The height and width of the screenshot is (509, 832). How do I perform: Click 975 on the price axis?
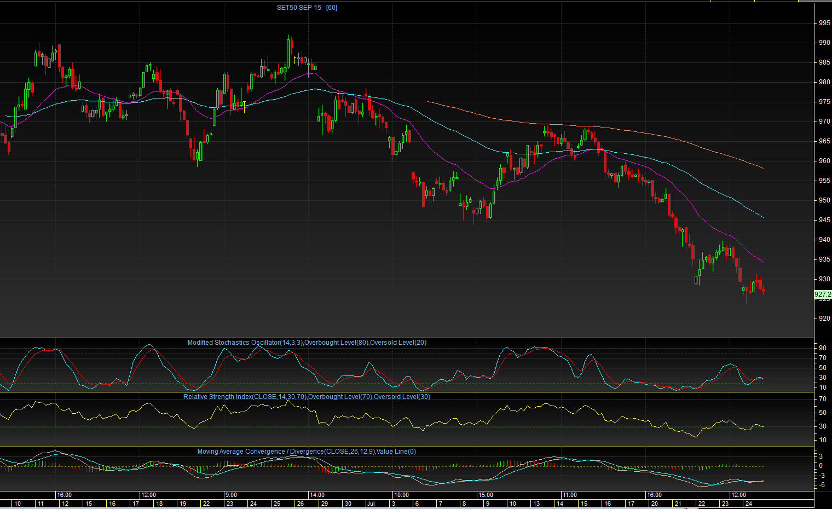[824, 102]
